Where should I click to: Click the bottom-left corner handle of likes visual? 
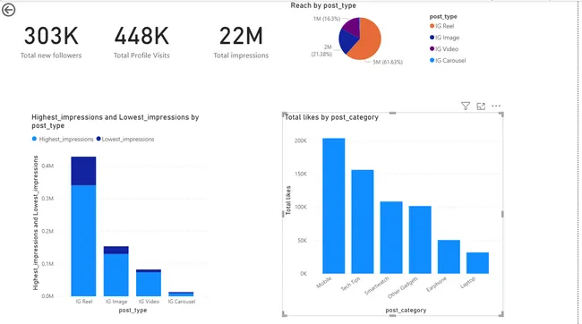(x=285, y=314)
